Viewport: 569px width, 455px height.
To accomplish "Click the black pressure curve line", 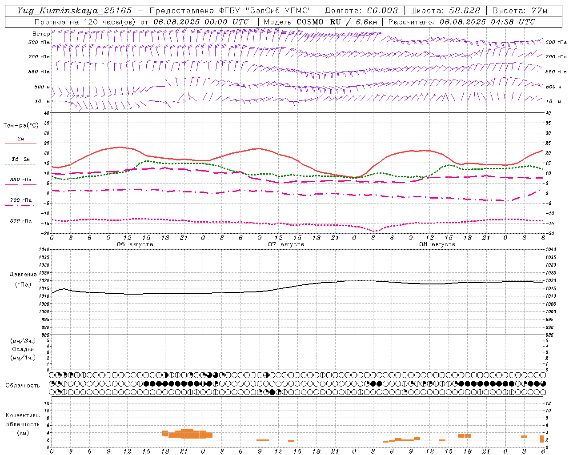I will point(297,285).
